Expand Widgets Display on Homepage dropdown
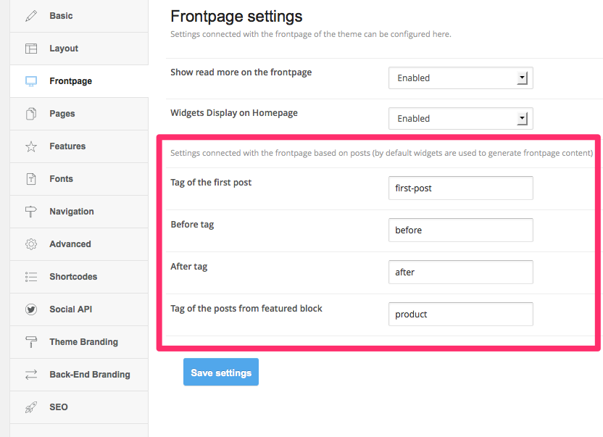This screenshot has width=603, height=437. [x=460, y=119]
